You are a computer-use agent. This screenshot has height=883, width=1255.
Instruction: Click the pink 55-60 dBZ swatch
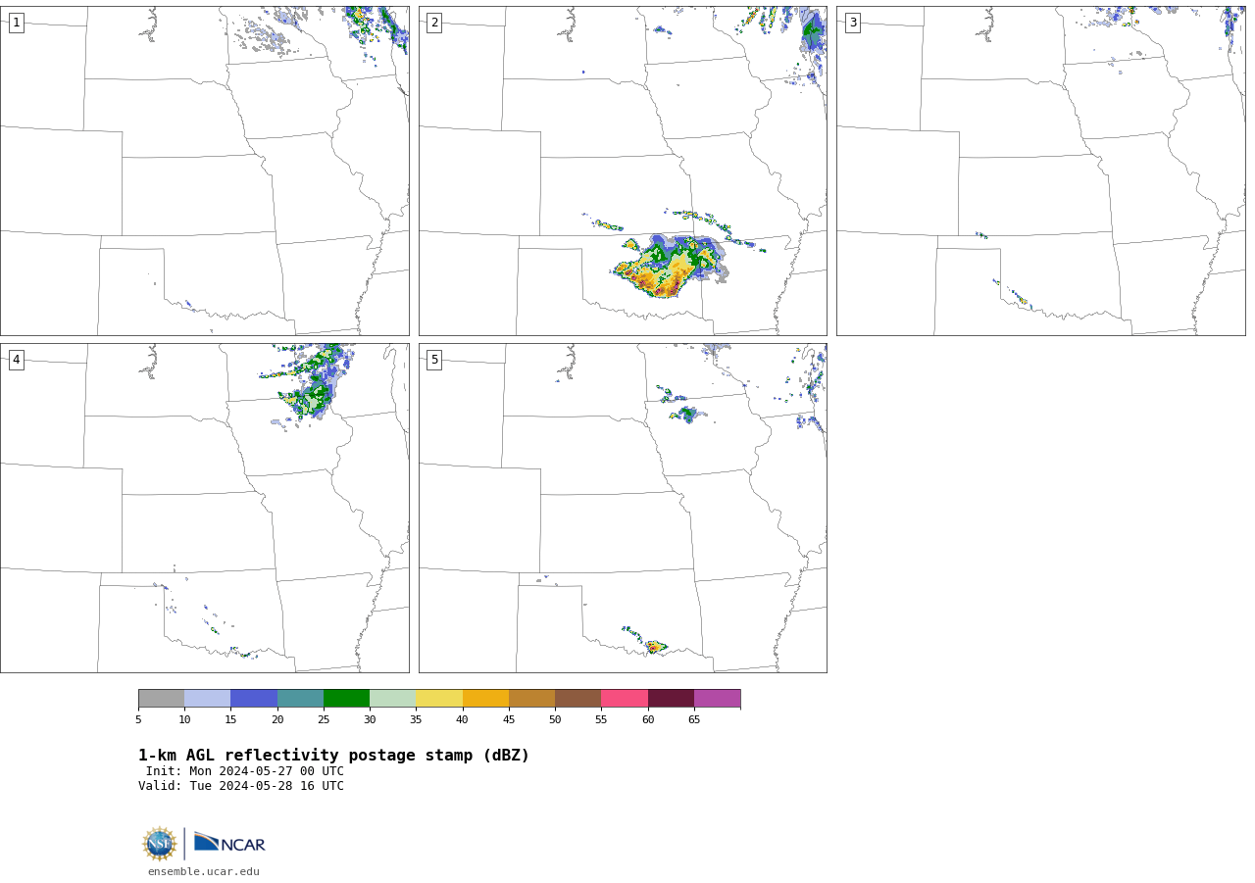coord(625,699)
